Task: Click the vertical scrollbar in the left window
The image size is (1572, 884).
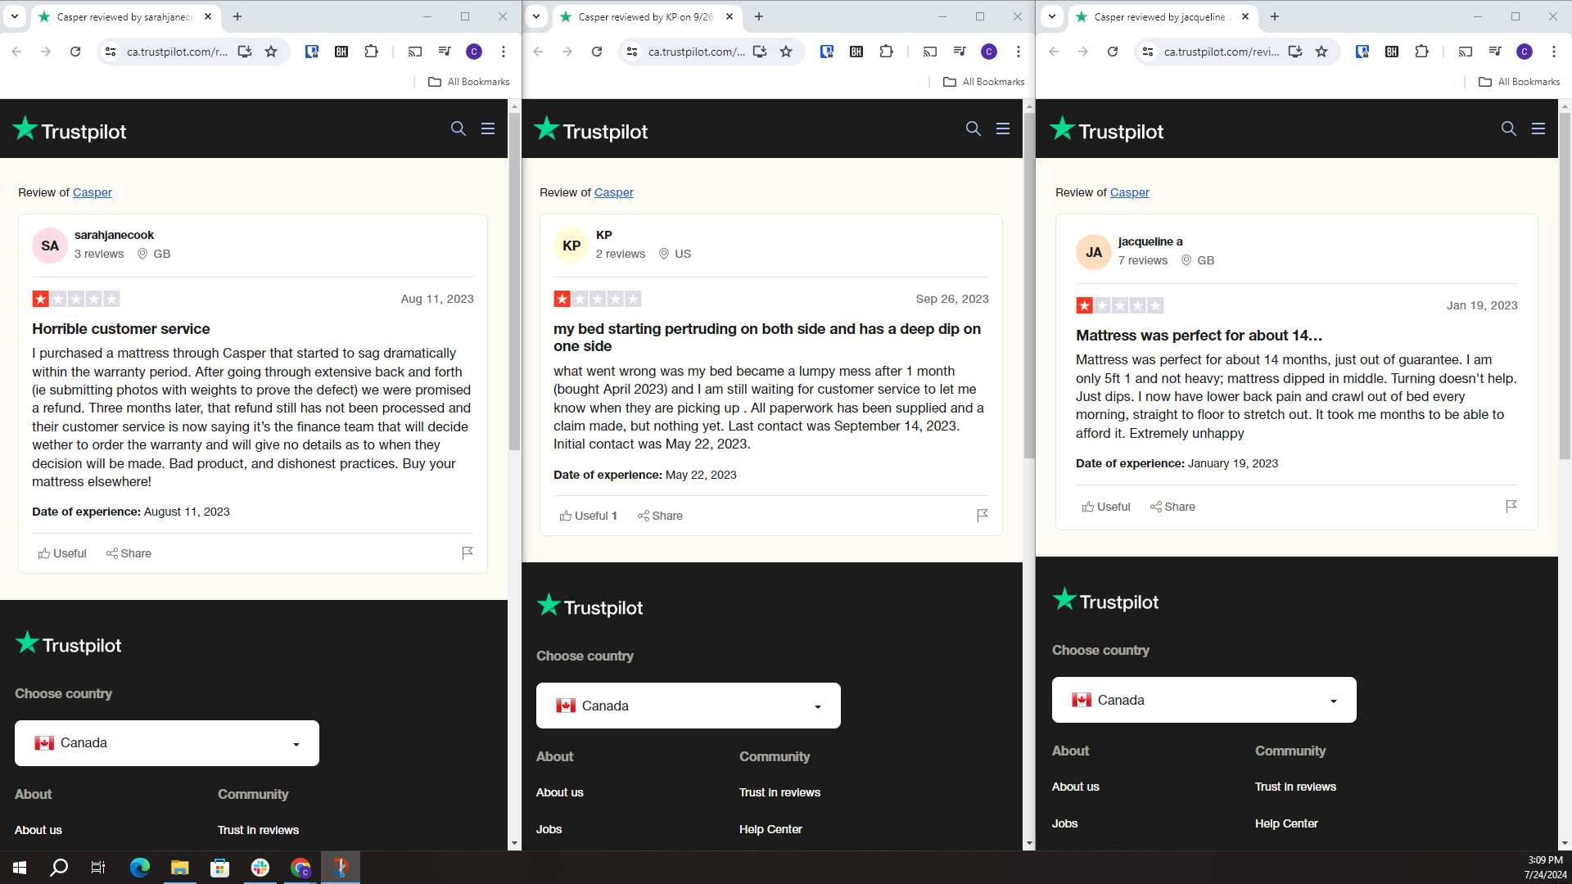Action: coord(514,282)
